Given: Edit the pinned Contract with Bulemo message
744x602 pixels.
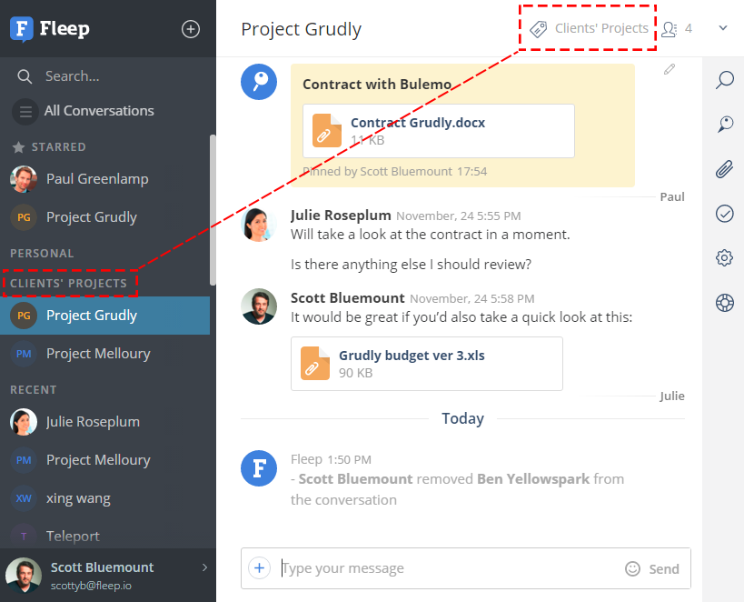Looking at the screenshot, I should pyautogui.click(x=669, y=69).
